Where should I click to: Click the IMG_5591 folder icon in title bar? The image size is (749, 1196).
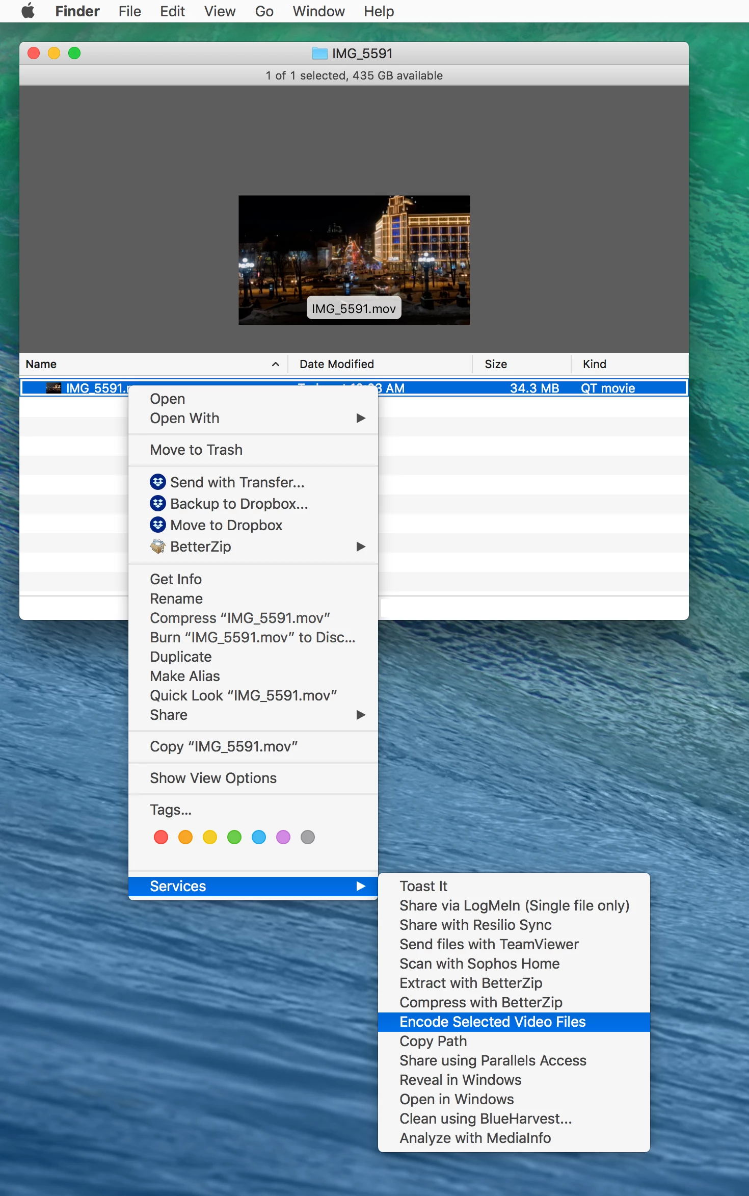click(319, 53)
